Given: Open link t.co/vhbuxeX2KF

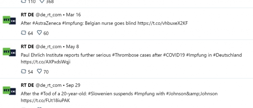Looking at the screenshot, I should [x=163, y=23].
